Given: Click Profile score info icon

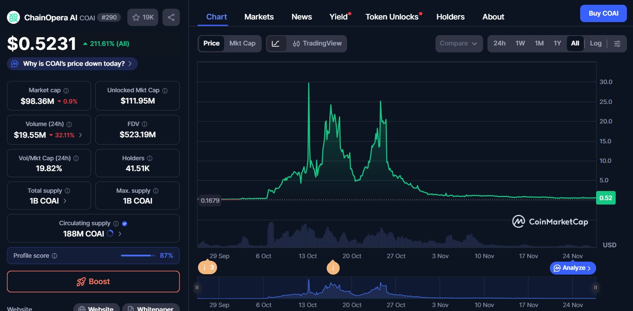Looking at the screenshot, I should pos(55,256).
